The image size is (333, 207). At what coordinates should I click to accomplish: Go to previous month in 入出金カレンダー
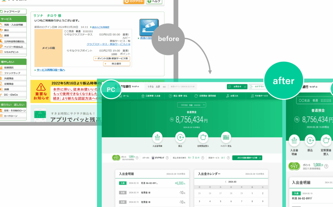226,182
